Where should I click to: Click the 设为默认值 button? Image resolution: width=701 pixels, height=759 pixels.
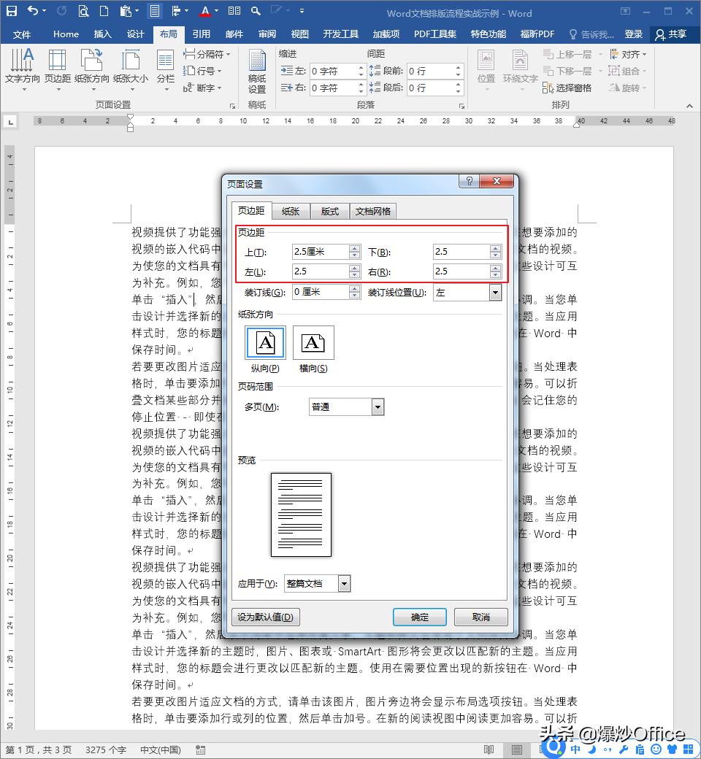coord(266,617)
